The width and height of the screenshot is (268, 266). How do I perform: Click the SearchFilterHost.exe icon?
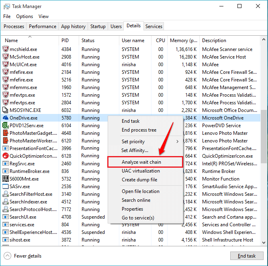click(x=6, y=194)
